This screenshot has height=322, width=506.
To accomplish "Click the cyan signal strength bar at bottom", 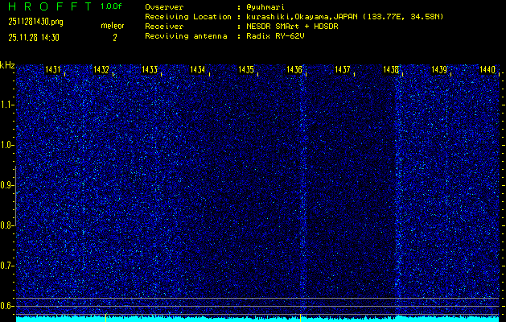I will point(257,319).
